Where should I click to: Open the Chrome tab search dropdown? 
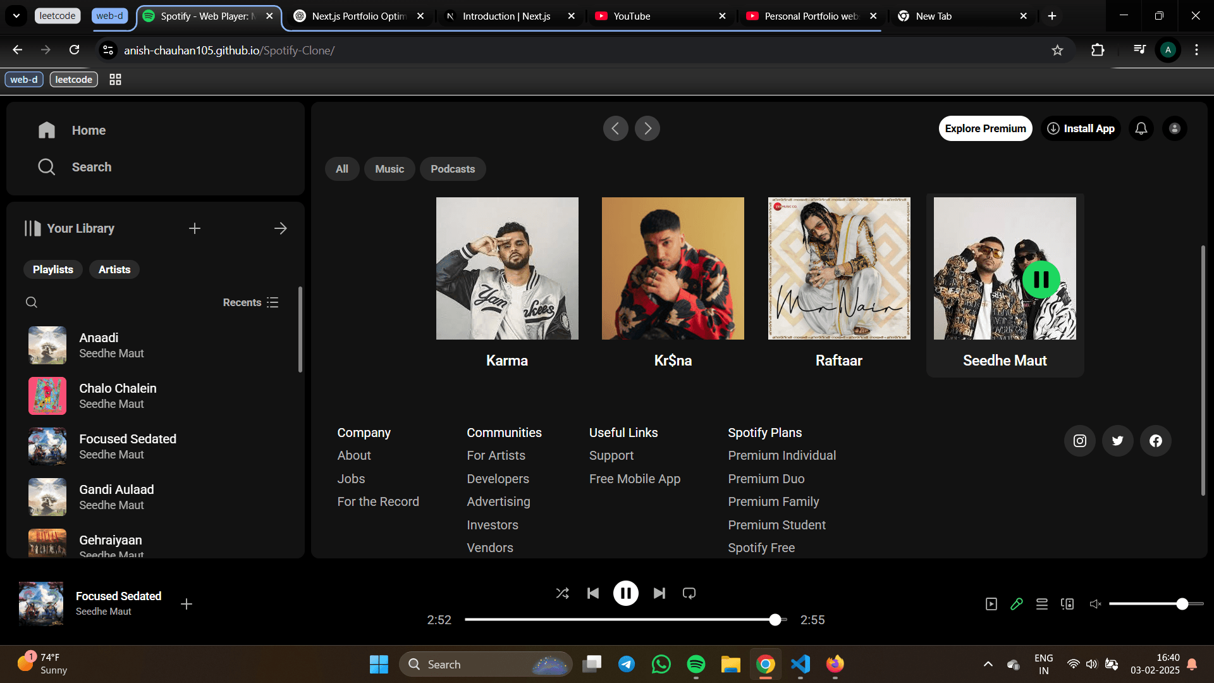16,16
